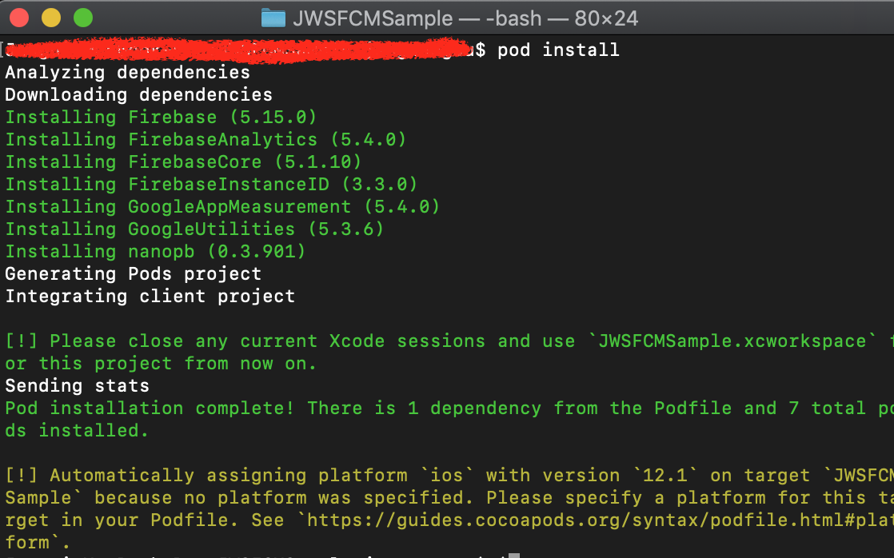
Task: Click the 'Integrating client project' line
Action: pos(150,297)
